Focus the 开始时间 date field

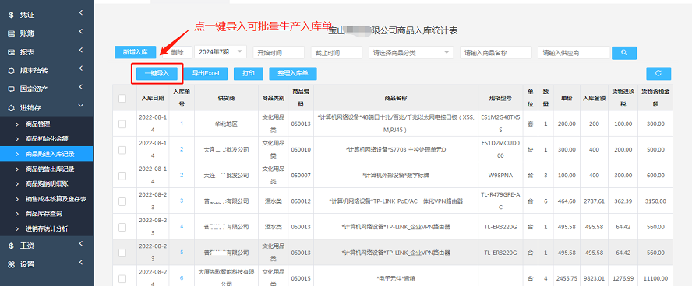point(278,52)
